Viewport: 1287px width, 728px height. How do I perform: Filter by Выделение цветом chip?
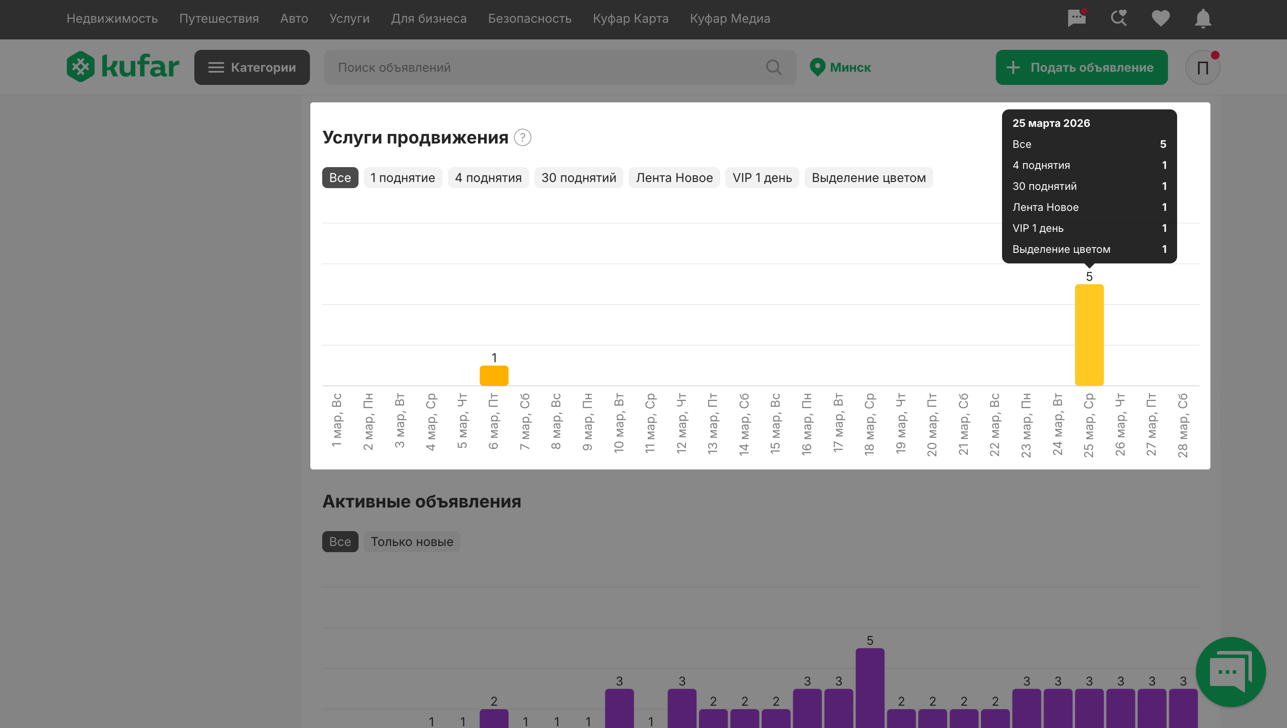(869, 178)
